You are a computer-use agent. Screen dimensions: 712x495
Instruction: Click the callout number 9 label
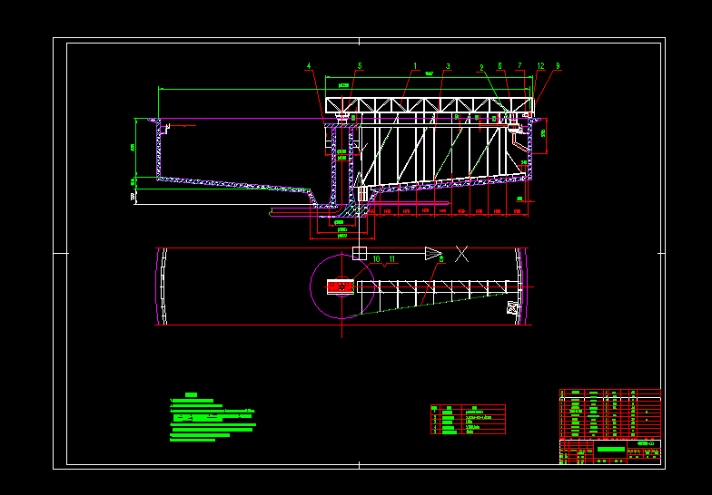pos(558,66)
